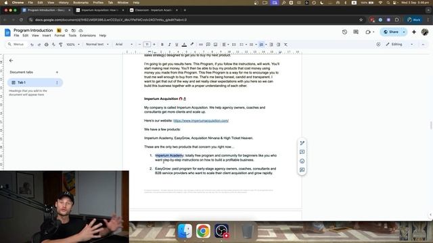Increase font size with plus
This screenshot has height=243, width=433.
click(154, 45)
